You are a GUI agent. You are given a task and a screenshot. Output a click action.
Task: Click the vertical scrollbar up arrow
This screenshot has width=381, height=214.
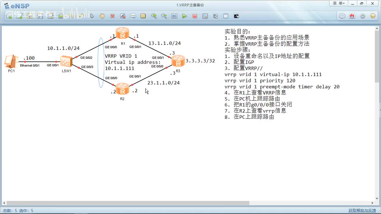(x=377, y=29)
